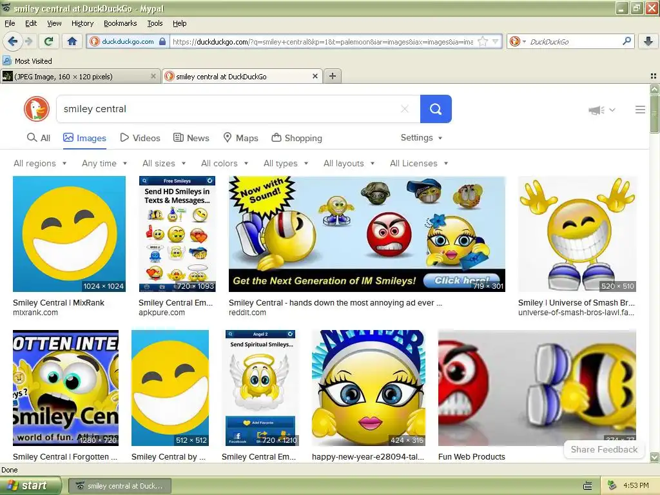Open the address bar history dropdown arrow
The image size is (660, 495).
pyautogui.click(x=496, y=41)
